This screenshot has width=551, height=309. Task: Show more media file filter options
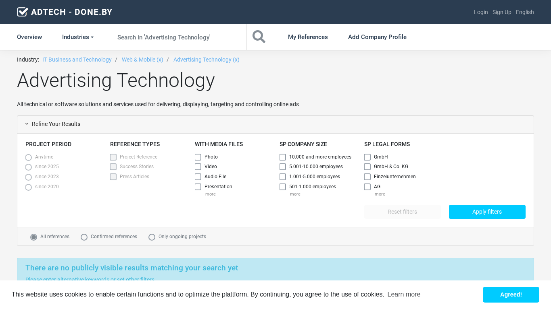pyautogui.click(x=210, y=194)
